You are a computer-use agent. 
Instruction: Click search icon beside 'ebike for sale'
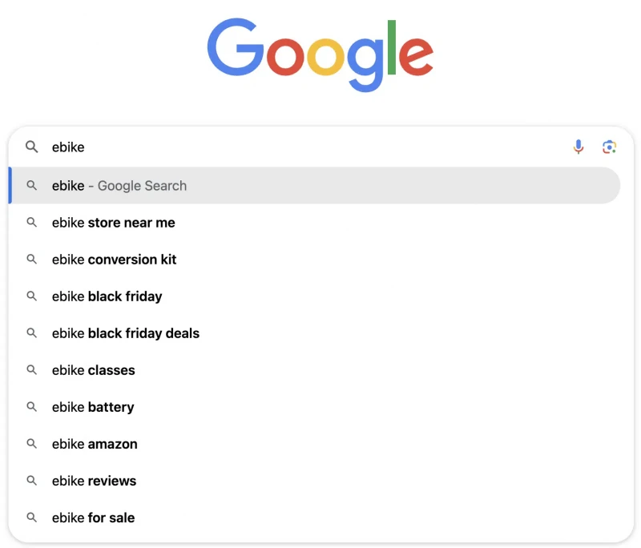(31, 518)
